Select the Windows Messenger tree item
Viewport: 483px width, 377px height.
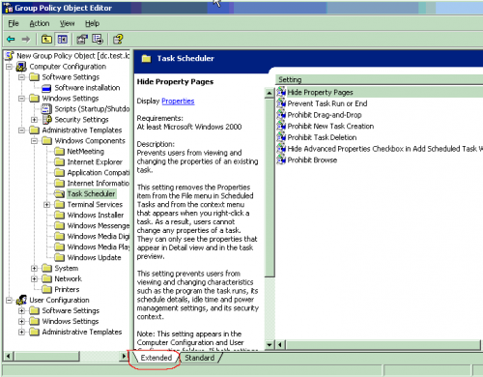[99, 225]
